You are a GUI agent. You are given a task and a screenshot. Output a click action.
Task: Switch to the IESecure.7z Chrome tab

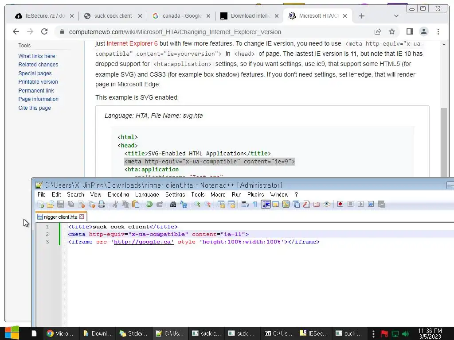point(44,16)
